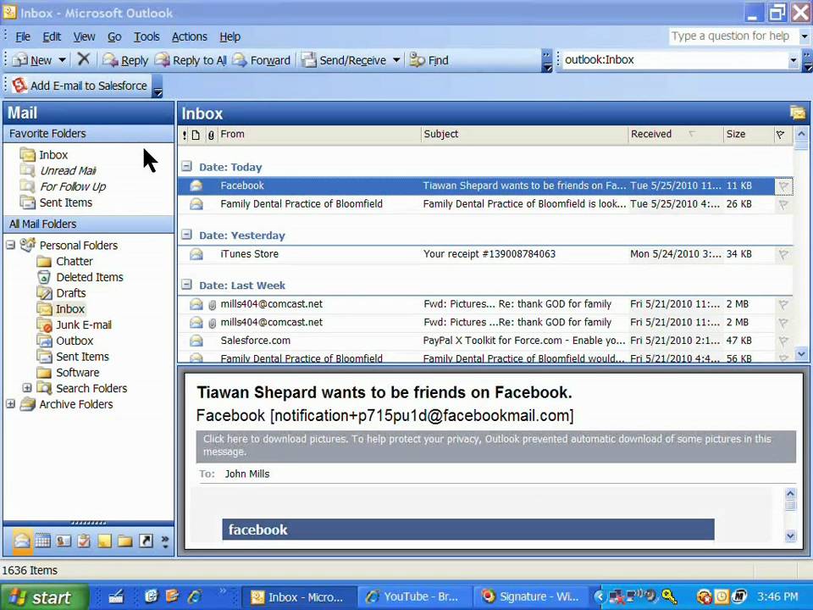Click the Send/Receive button
The width and height of the screenshot is (813, 610).
click(x=346, y=60)
